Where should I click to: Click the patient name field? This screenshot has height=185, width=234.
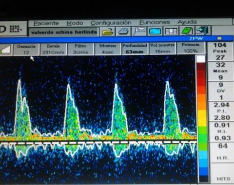[x=64, y=32]
